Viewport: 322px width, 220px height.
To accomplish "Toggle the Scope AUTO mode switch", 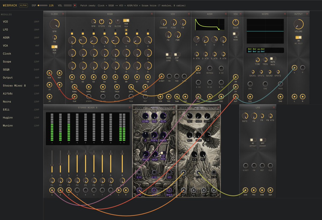I will pos(273,58).
